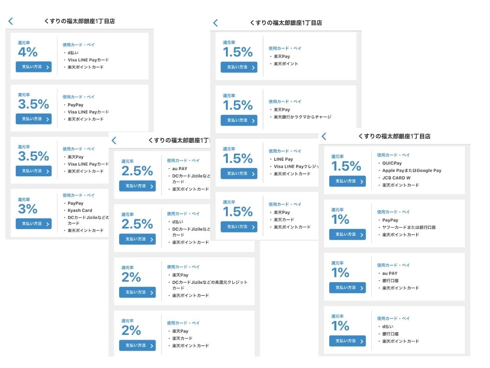This screenshot has width=490, height=368.
Task: Select 支払い方法 on the 1% au PAY card
Action: pos(347,287)
